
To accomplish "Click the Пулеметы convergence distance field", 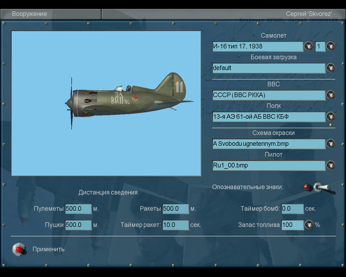I will 78,209.
